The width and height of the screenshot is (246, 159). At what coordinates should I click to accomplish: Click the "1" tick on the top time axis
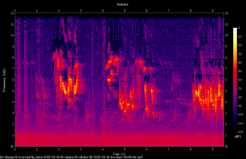(37, 11)
